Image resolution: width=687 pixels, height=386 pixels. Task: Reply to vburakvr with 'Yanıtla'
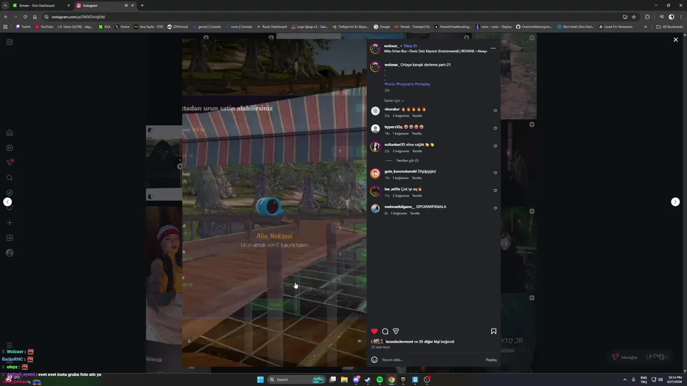coord(417,116)
